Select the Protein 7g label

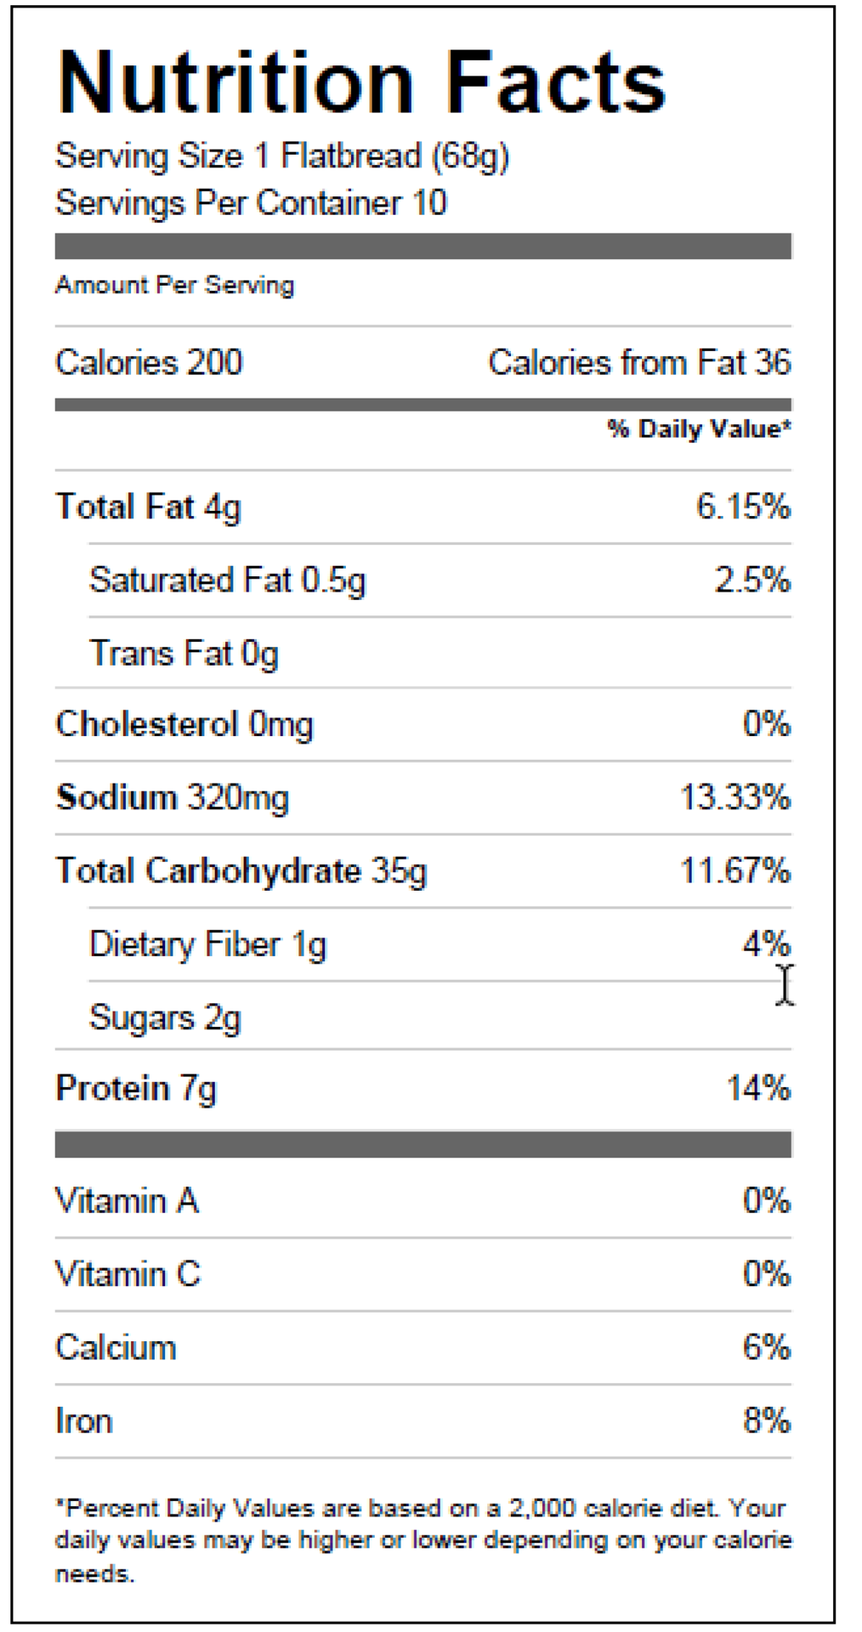tap(136, 1089)
